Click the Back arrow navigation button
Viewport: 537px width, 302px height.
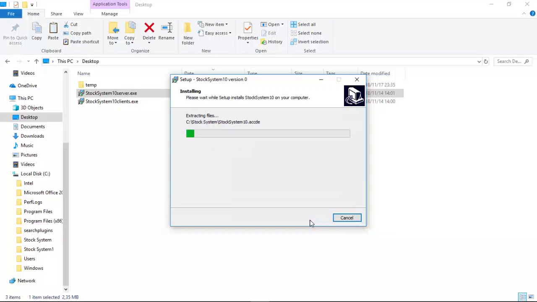tap(8, 61)
